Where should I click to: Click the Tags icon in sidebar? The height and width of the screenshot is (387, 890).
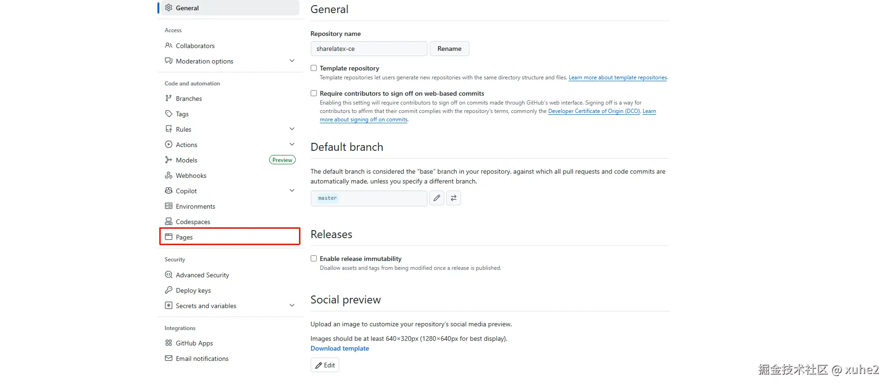[x=169, y=114]
